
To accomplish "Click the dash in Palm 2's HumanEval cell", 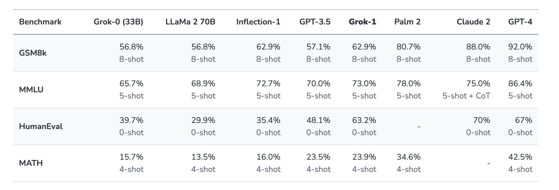I will pyautogui.click(x=419, y=126).
